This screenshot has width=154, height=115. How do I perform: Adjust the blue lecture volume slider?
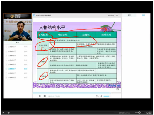[x=107, y=96]
